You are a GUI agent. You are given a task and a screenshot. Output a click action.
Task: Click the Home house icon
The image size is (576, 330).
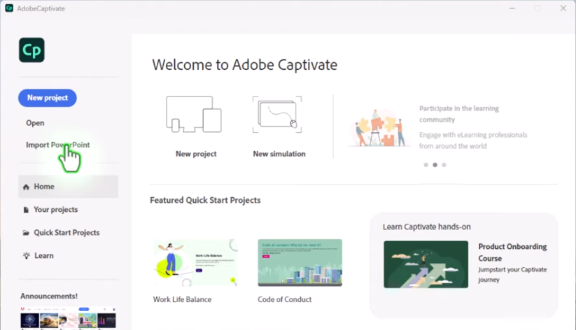(x=27, y=187)
